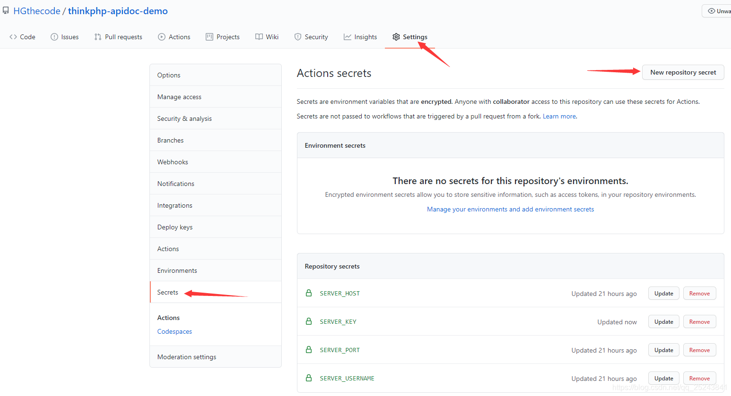
Task: Click the Insights tab graph icon
Action: point(348,37)
